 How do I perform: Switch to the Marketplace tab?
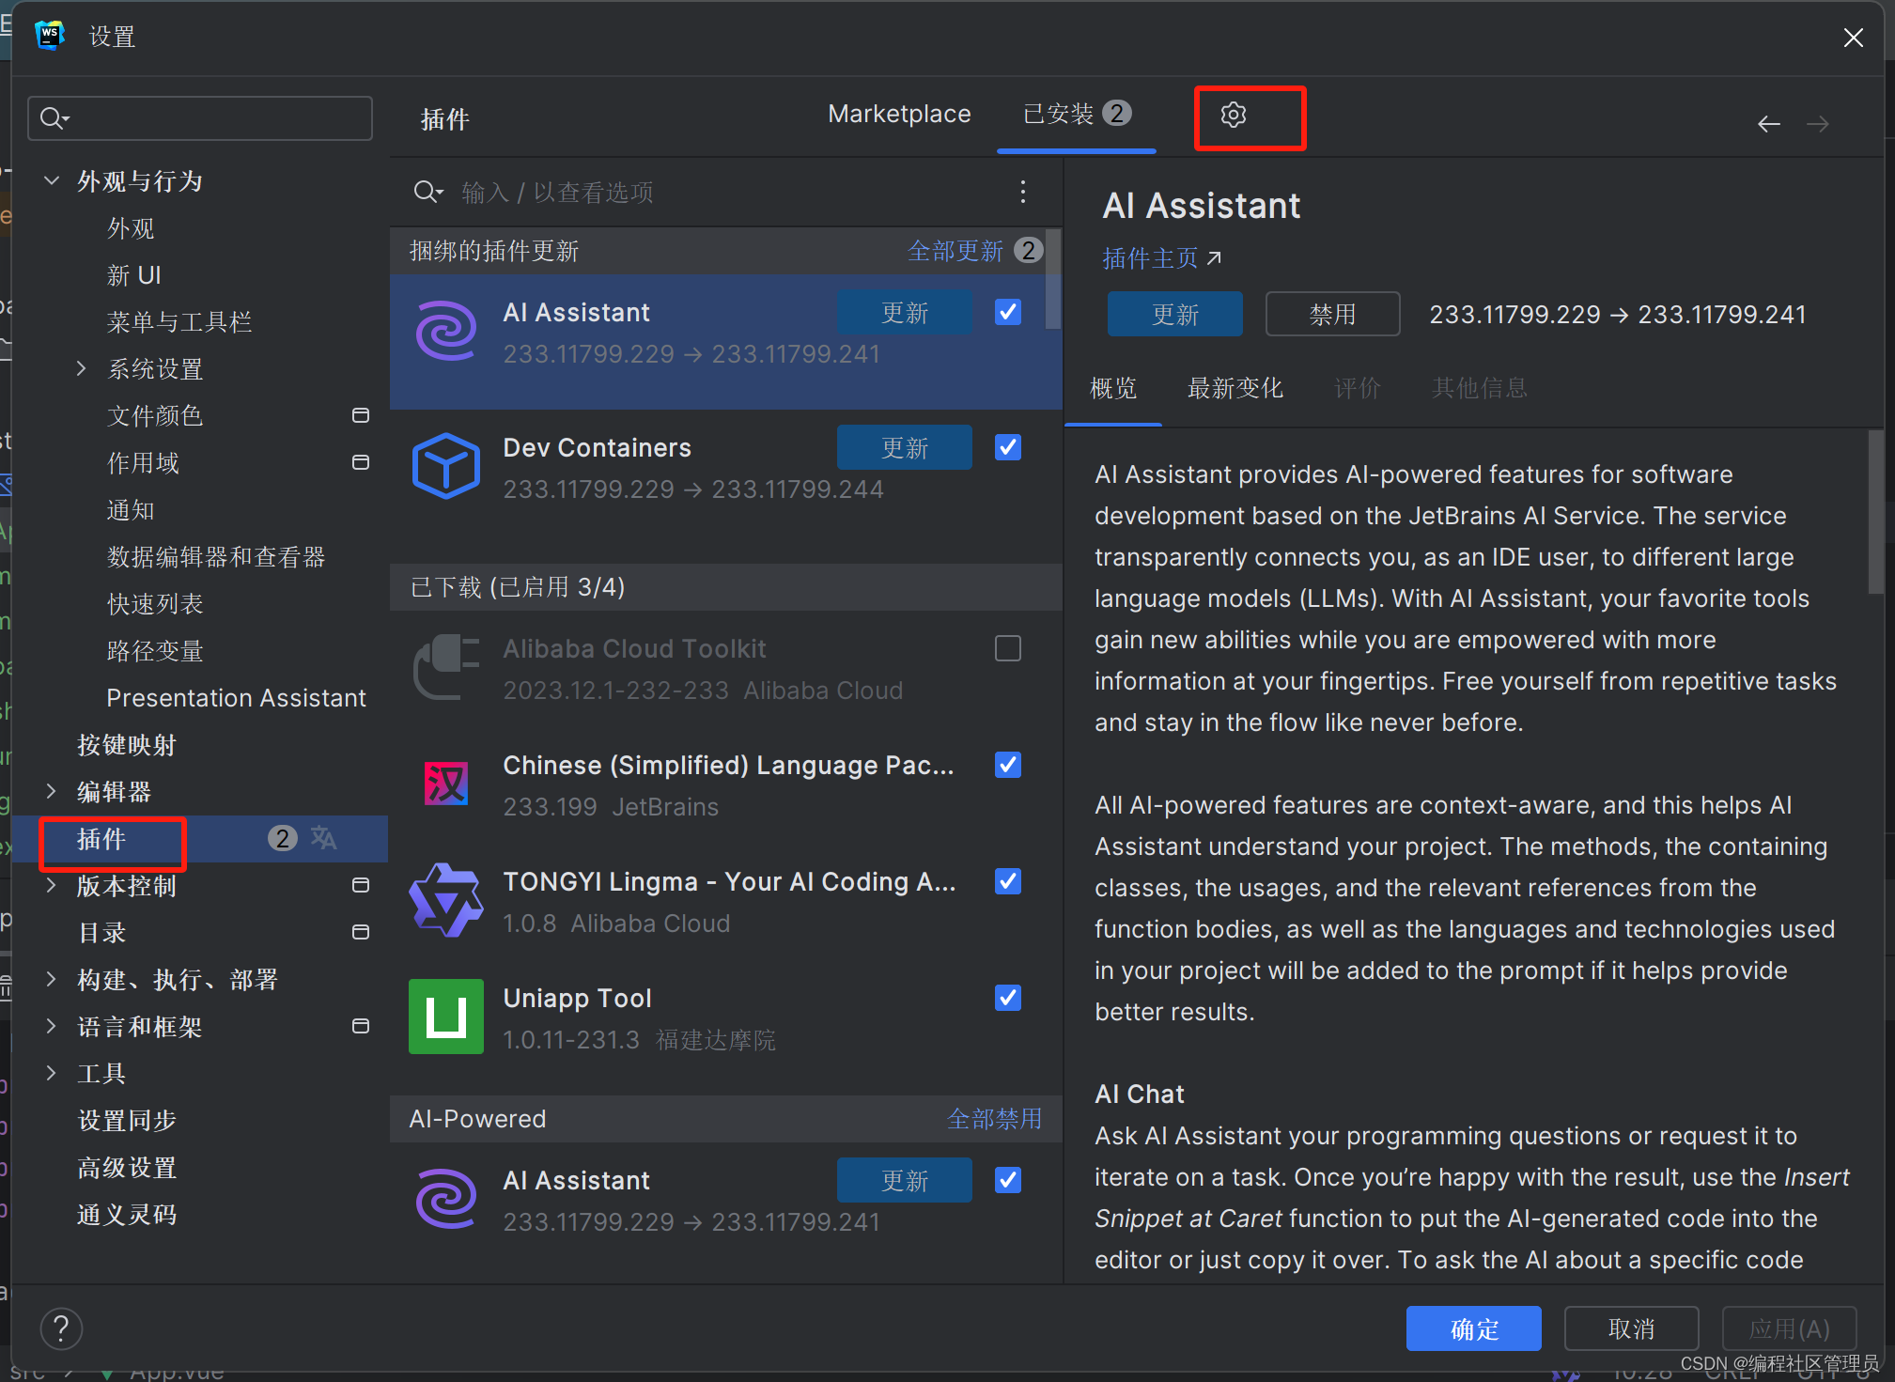tap(898, 113)
